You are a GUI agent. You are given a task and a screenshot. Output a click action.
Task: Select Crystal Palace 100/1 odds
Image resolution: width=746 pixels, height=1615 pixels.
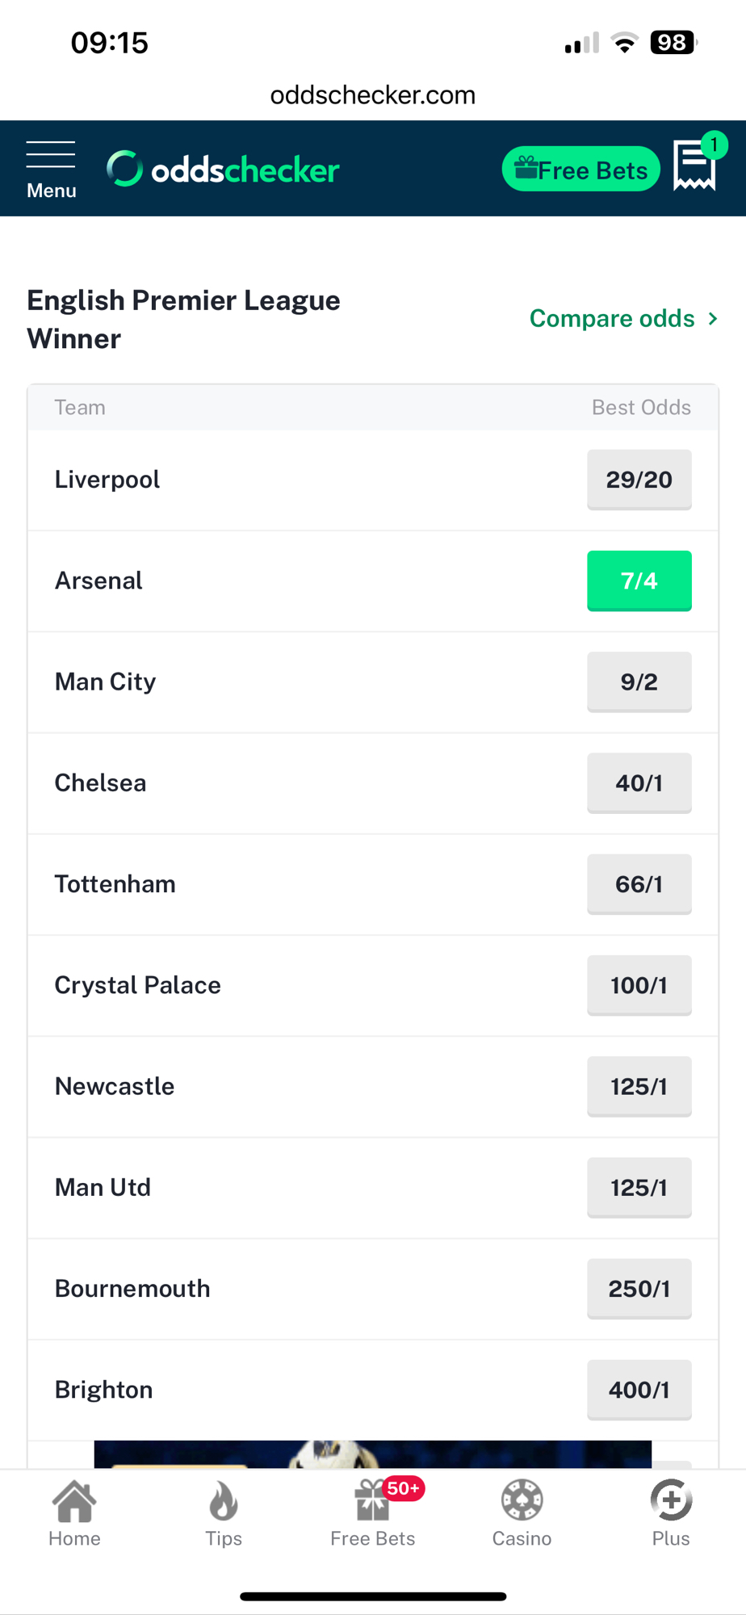point(639,985)
